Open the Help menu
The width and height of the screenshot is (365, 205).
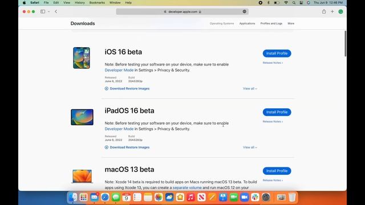coord(128,2)
